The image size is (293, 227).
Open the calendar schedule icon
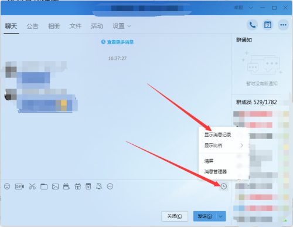268,25
